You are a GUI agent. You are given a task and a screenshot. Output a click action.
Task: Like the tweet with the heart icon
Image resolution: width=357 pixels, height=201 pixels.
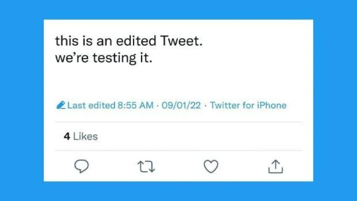pos(211,167)
